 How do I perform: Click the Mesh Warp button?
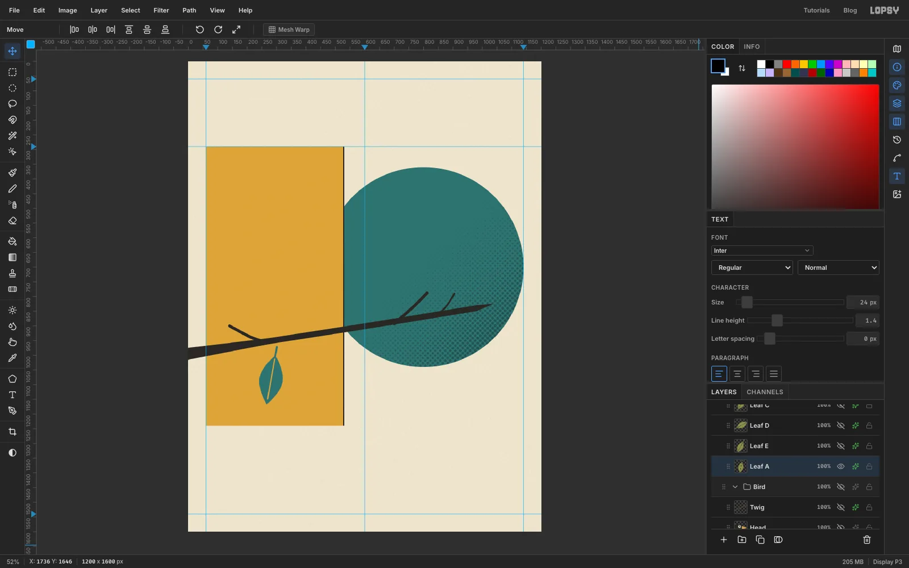click(x=289, y=30)
